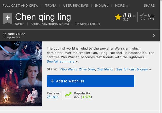Click the gold rating star icon
The width and height of the screenshot is (162, 113).
(118, 17)
